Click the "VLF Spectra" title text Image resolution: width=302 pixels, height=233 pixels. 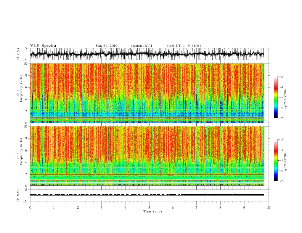(43, 46)
